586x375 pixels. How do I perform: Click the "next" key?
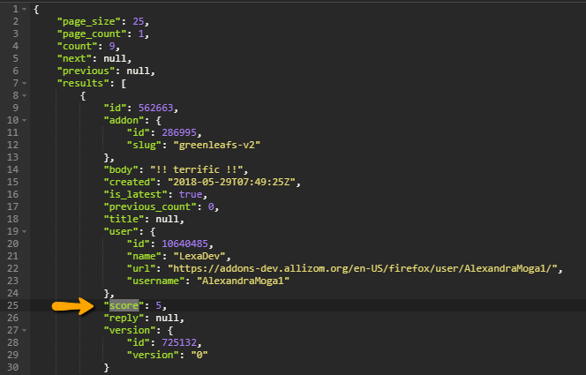(74, 58)
